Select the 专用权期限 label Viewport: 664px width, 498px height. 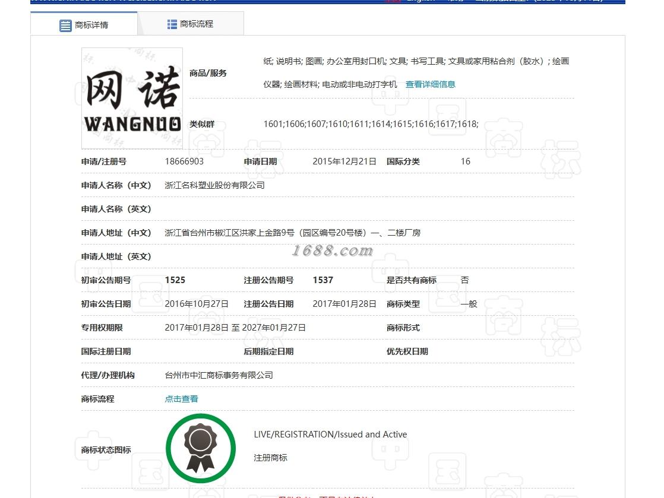pos(102,328)
